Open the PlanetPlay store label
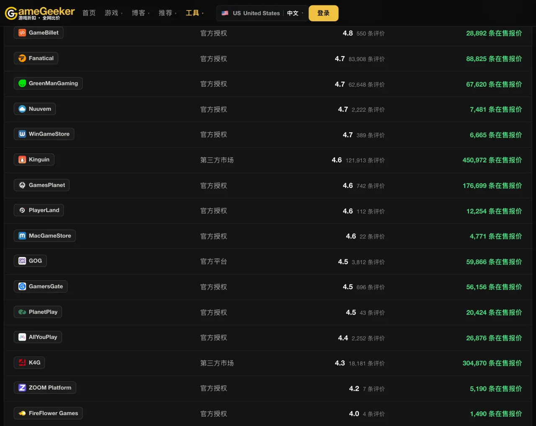The width and height of the screenshot is (536, 426). [x=38, y=312]
